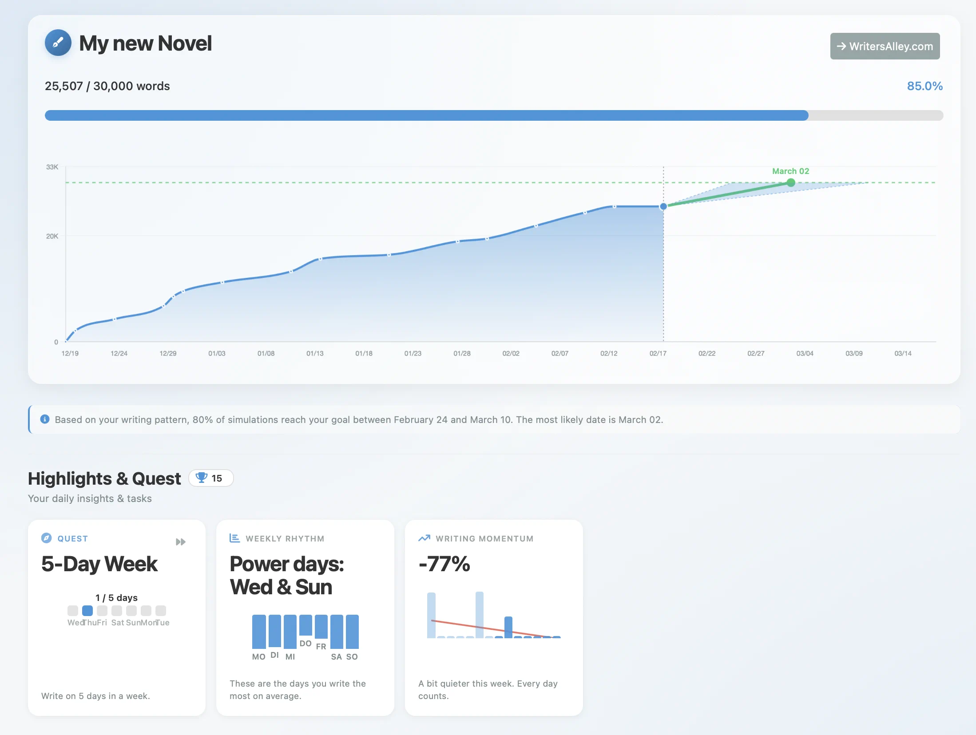Click the DO bar in the Power days chart
976x735 pixels.
coord(305,626)
